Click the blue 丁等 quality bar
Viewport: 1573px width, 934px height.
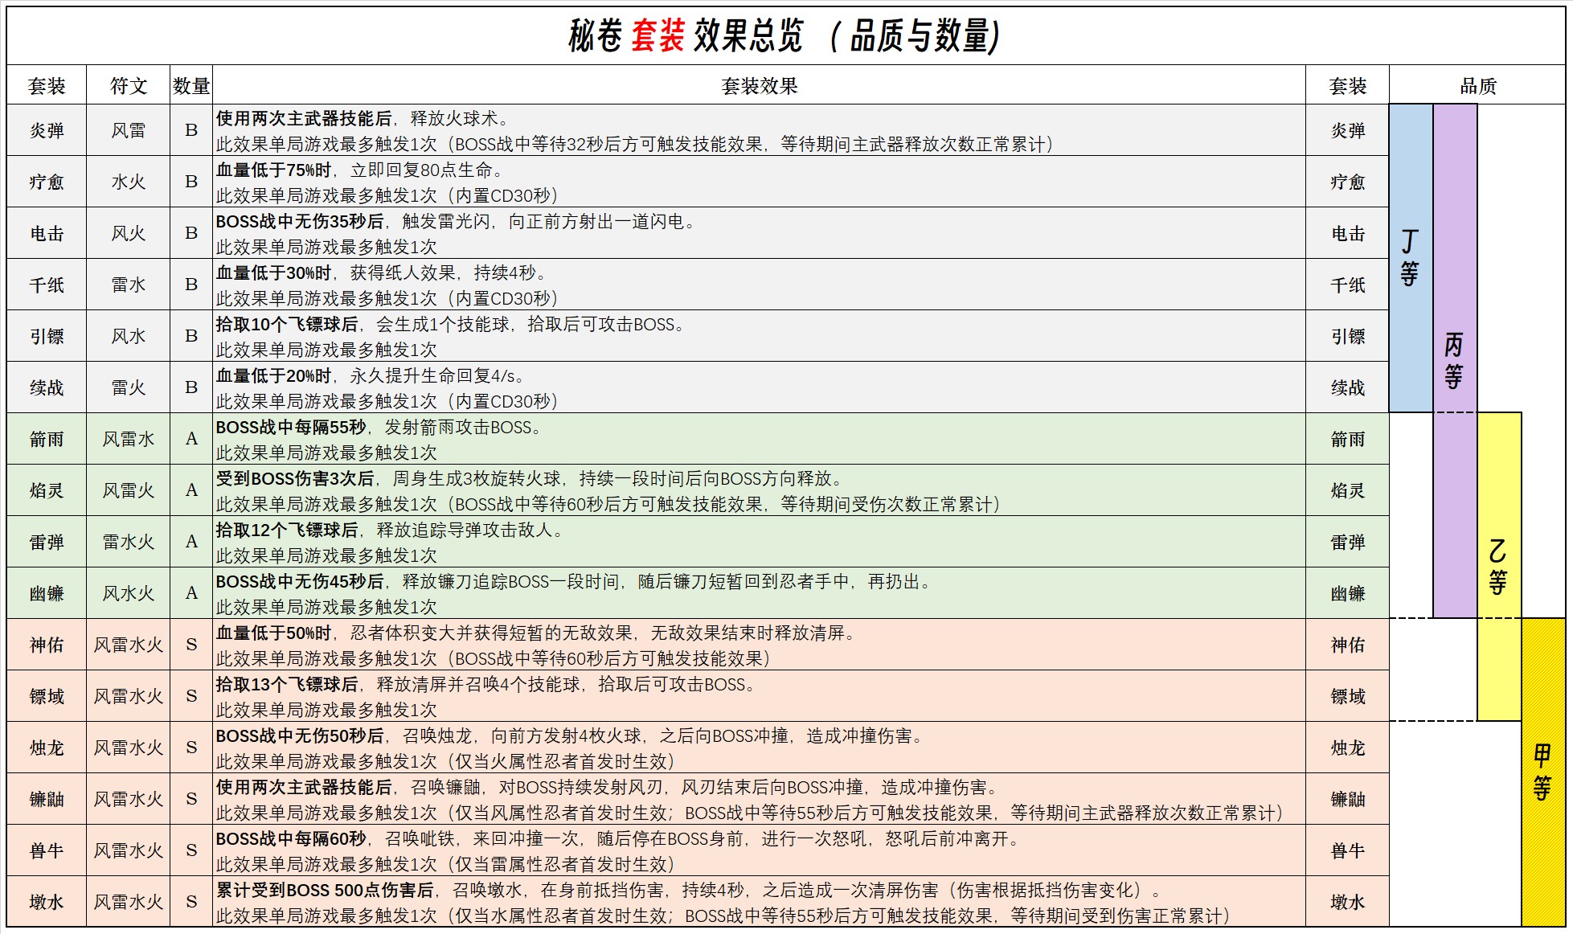pos(1410,257)
